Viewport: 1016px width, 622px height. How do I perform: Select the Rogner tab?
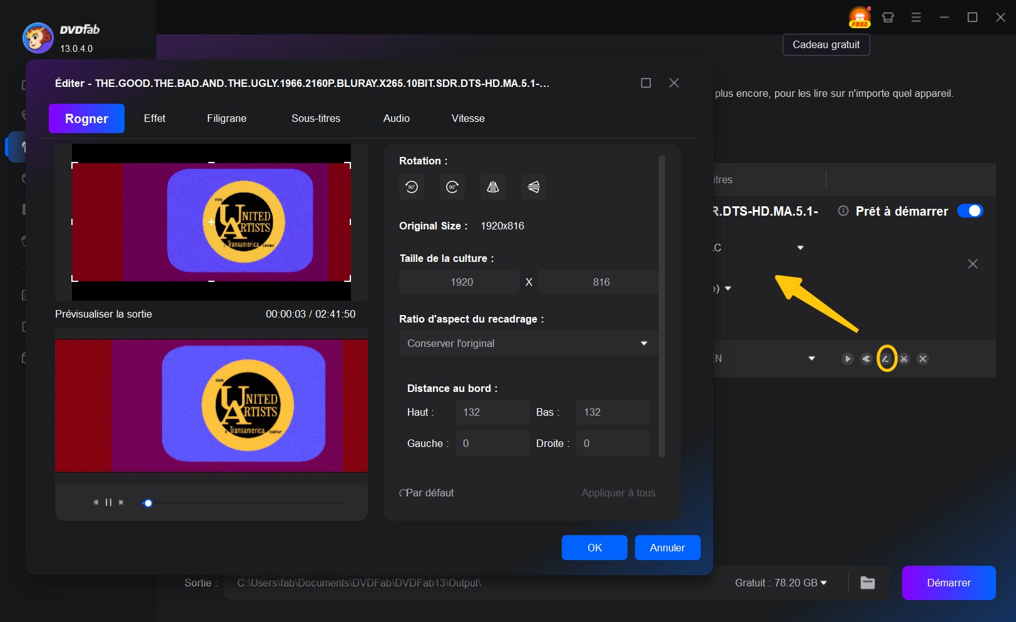pos(86,119)
